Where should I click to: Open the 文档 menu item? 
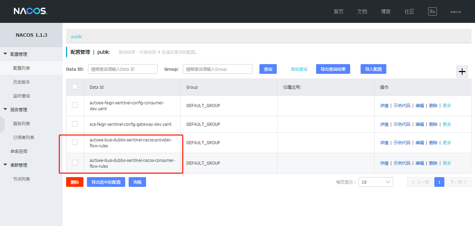[362, 11]
